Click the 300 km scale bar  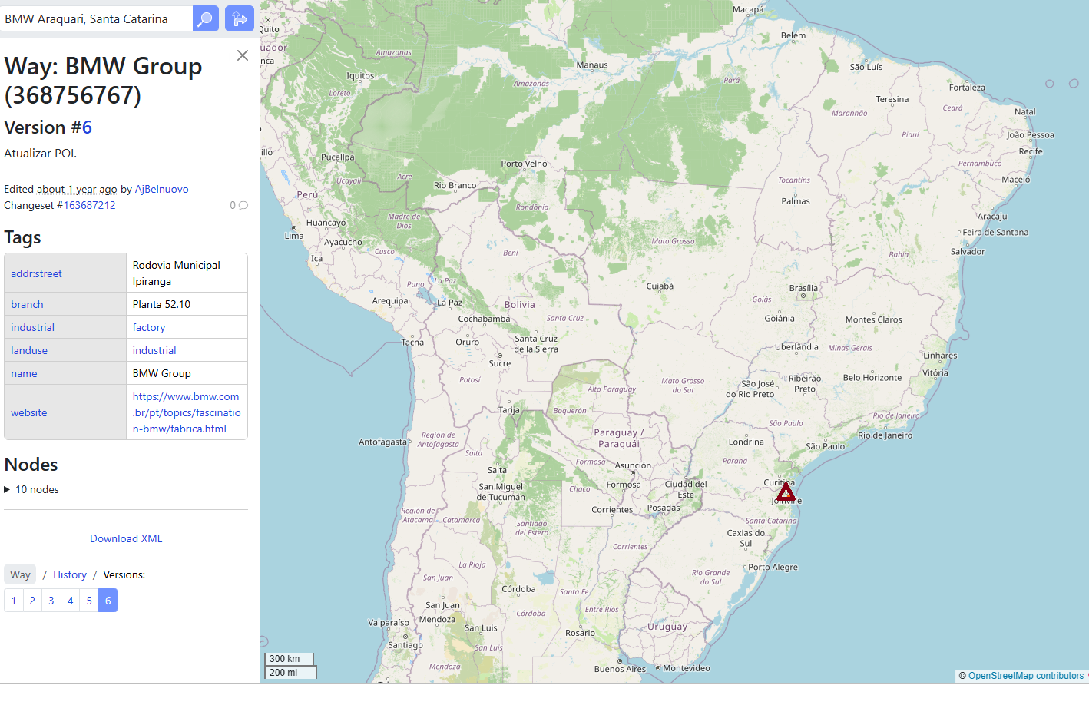click(x=290, y=659)
